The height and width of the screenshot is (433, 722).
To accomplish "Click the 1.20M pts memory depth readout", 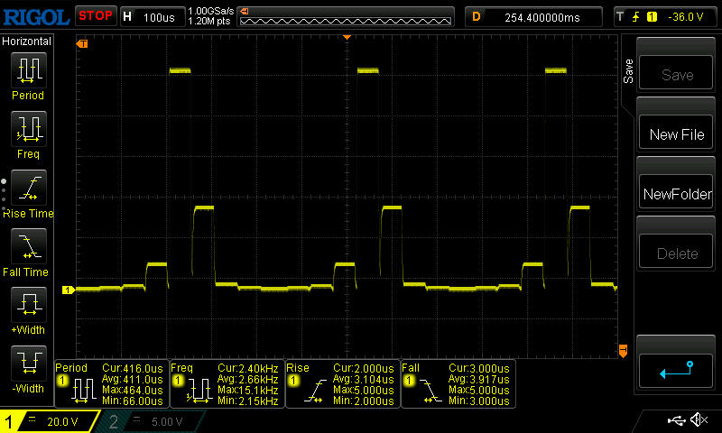I will point(209,21).
